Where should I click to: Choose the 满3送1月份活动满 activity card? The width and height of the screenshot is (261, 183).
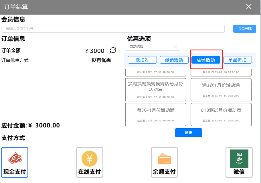pyautogui.click(x=221, y=90)
